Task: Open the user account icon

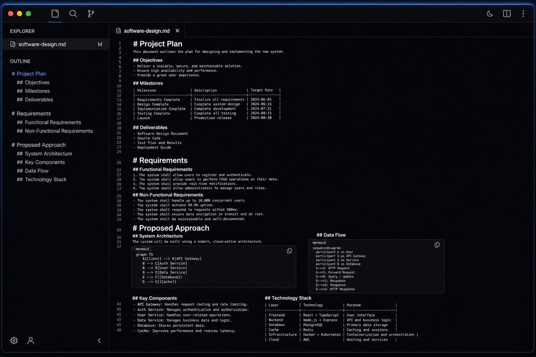Action: [31, 340]
